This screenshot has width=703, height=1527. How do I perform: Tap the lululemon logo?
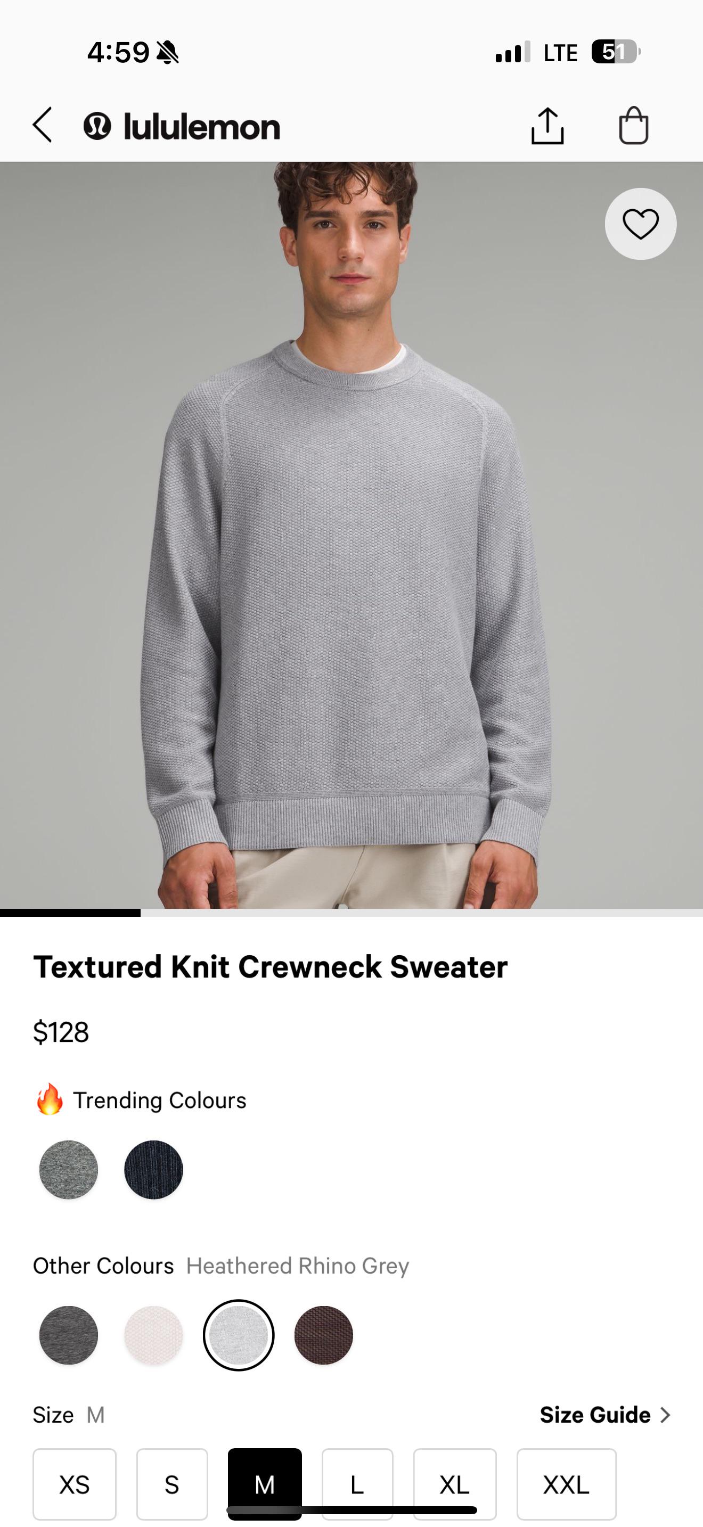182,126
